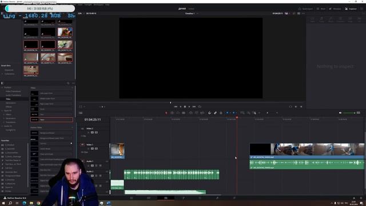
Task: Select Audio Transitions in Toolbox
Action: 13,96
